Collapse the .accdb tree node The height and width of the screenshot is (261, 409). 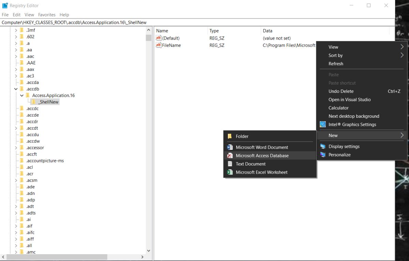[16, 89]
